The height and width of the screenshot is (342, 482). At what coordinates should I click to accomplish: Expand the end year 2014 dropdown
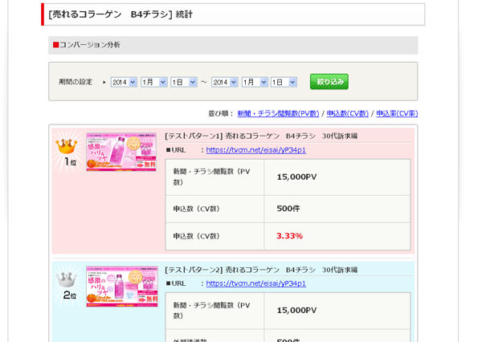click(224, 82)
